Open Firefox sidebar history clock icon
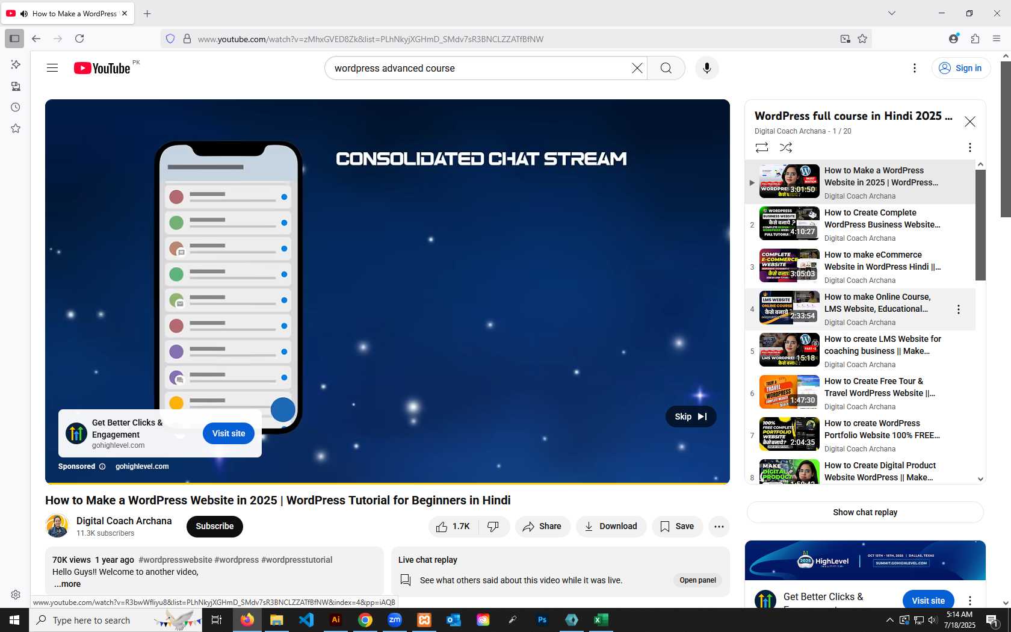The width and height of the screenshot is (1011, 632). tap(16, 107)
